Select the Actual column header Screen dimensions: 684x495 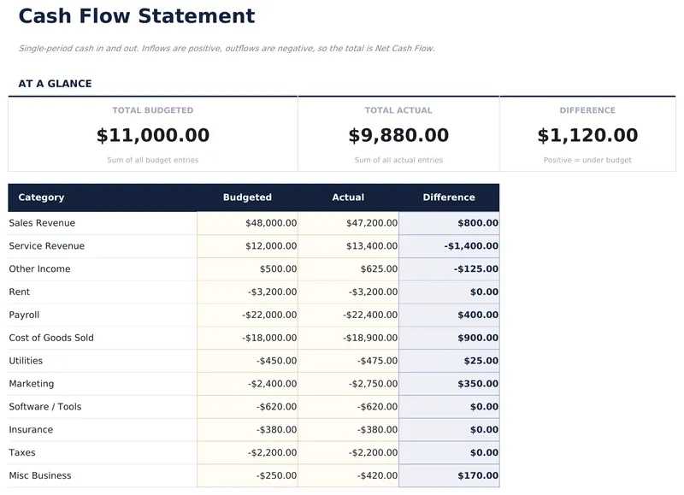(x=348, y=197)
